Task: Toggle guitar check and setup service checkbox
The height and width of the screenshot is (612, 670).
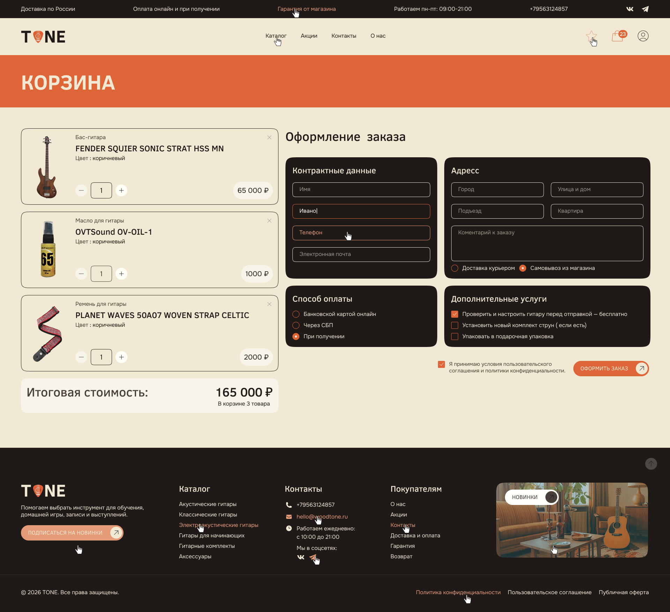Action: tap(455, 314)
